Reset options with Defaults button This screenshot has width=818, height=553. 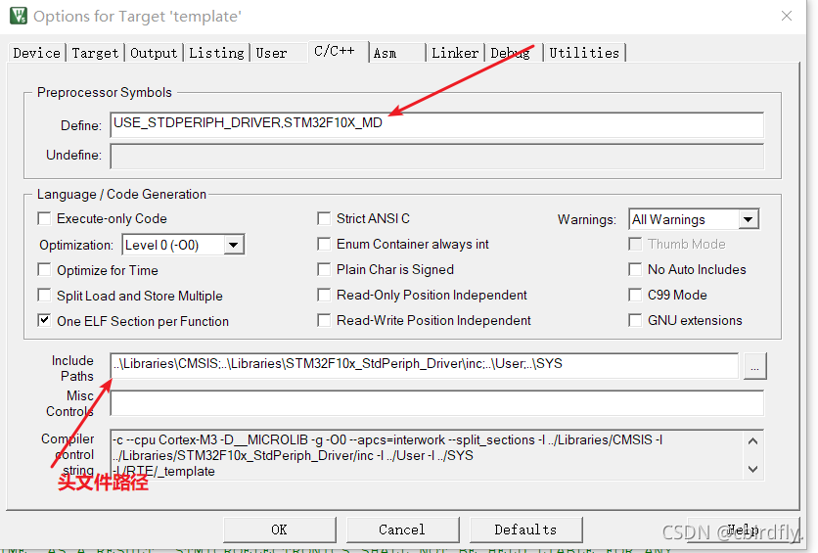click(525, 530)
